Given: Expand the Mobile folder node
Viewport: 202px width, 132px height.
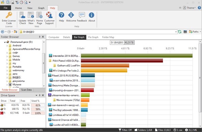Looking at the screenshot, I should (7, 60).
